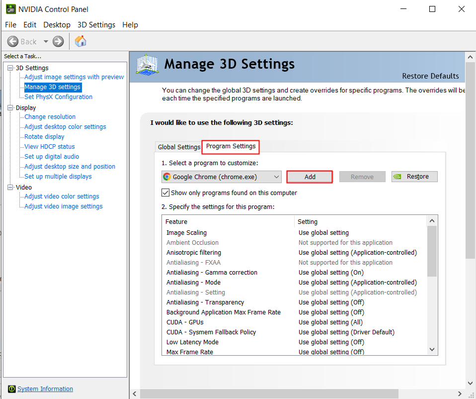Open the System Information link
The height and width of the screenshot is (399, 476).
click(45, 389)
